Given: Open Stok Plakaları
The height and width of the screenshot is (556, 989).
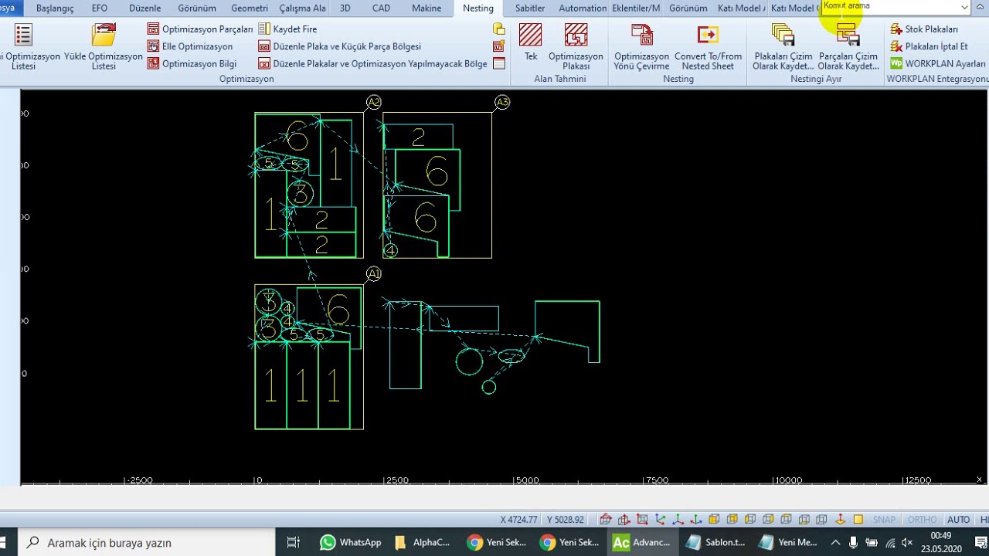Looking at the screenshot, I should (x=924, y=29).
